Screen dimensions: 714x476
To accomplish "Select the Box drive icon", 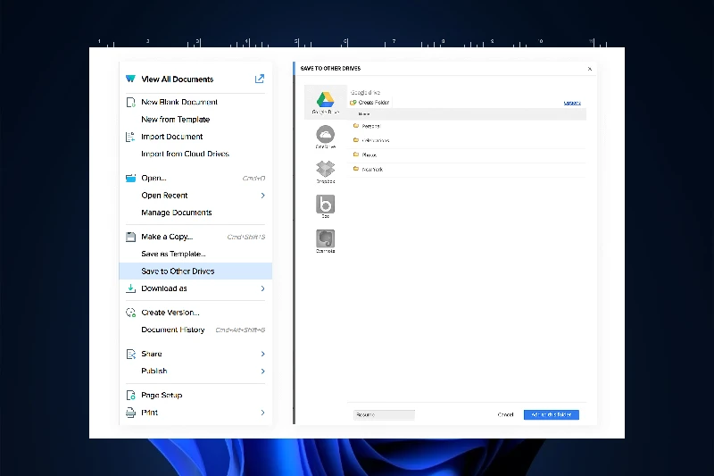I will pos(325,204).
